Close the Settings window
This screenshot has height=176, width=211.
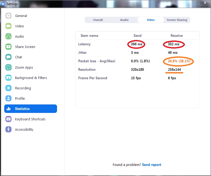[x=205, y=3]
